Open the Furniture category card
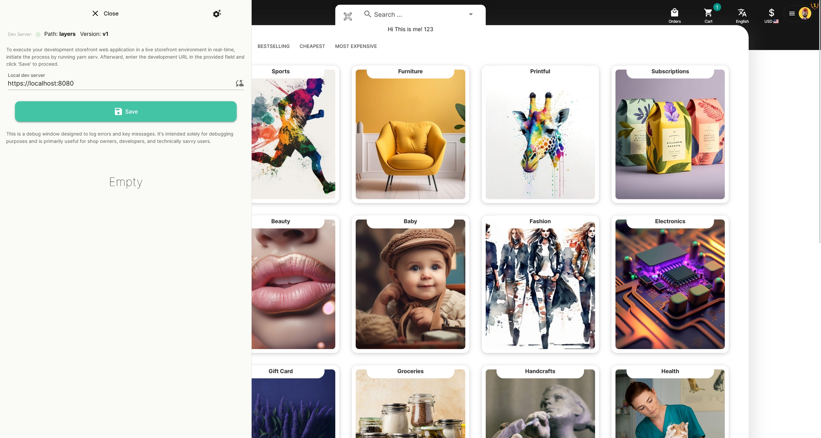This screenshot has height=438, width=821. (x=410, y=134)
